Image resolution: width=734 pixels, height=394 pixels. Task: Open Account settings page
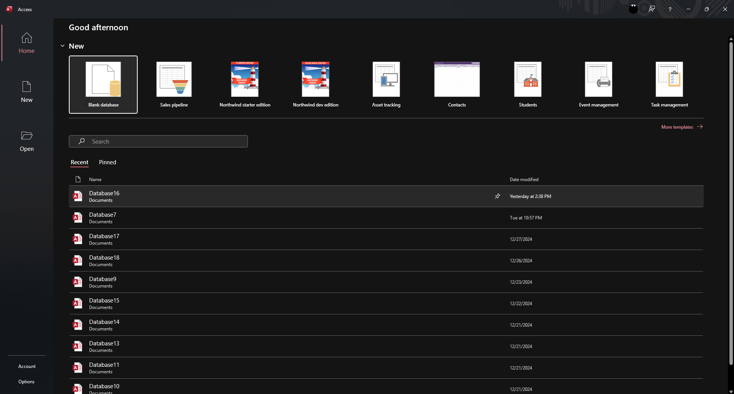pyautogui.click(x=27, y=366)
